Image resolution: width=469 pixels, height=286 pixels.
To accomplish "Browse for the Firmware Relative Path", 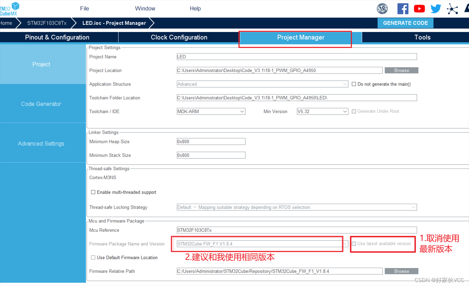I will [x=402, y=271].
